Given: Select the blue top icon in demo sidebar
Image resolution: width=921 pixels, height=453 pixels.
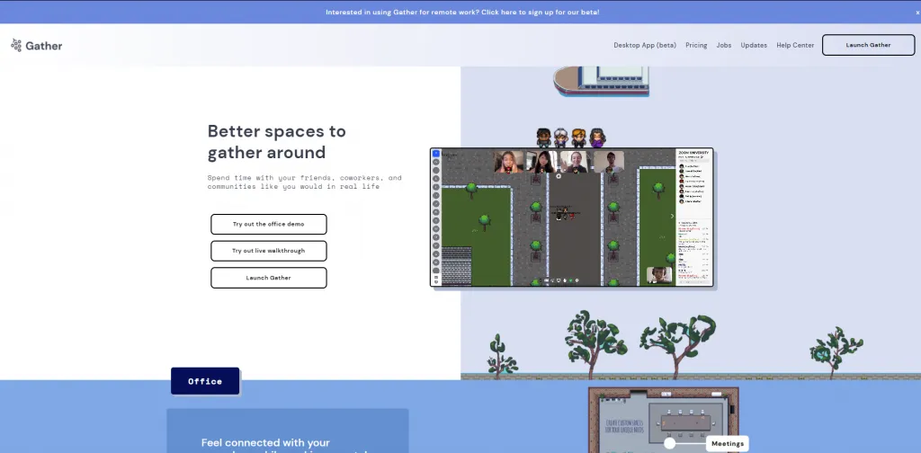Looking at the screenshot, I should click(x=436, y=154).
